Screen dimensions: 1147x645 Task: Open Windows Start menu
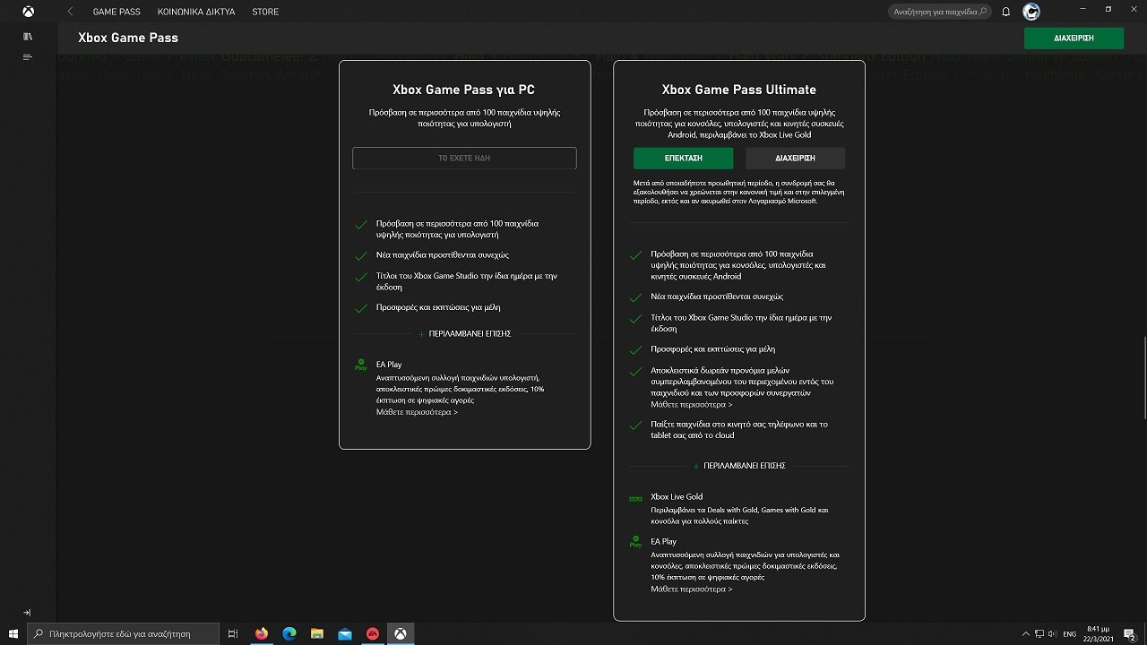pos(13,633)
